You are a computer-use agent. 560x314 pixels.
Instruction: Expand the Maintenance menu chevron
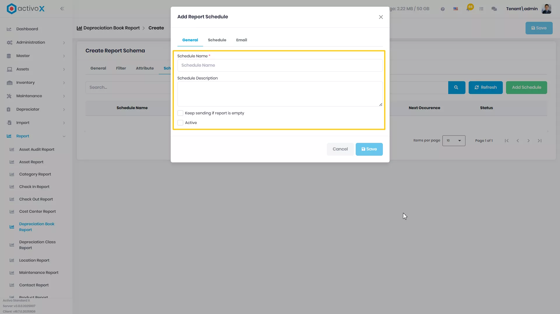tap(64, 96)
